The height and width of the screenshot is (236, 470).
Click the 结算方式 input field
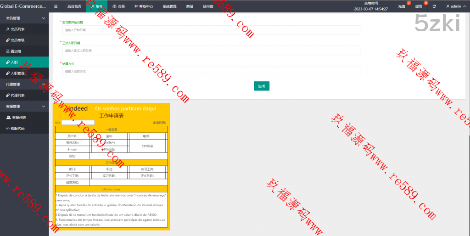(x=211, y=71)
